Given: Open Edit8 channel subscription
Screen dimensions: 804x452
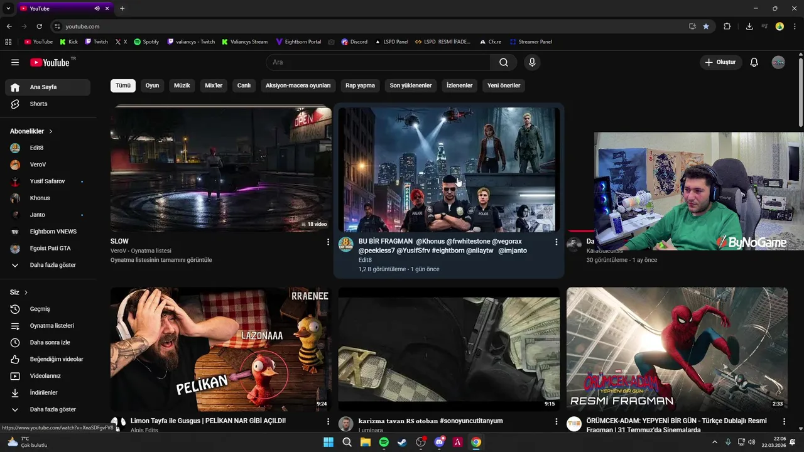Looking at the screenshot, I should pyautogui.click(x=48, y=148).
